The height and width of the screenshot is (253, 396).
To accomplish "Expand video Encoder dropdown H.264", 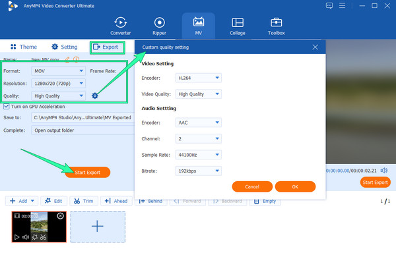I will click(198, 78).
